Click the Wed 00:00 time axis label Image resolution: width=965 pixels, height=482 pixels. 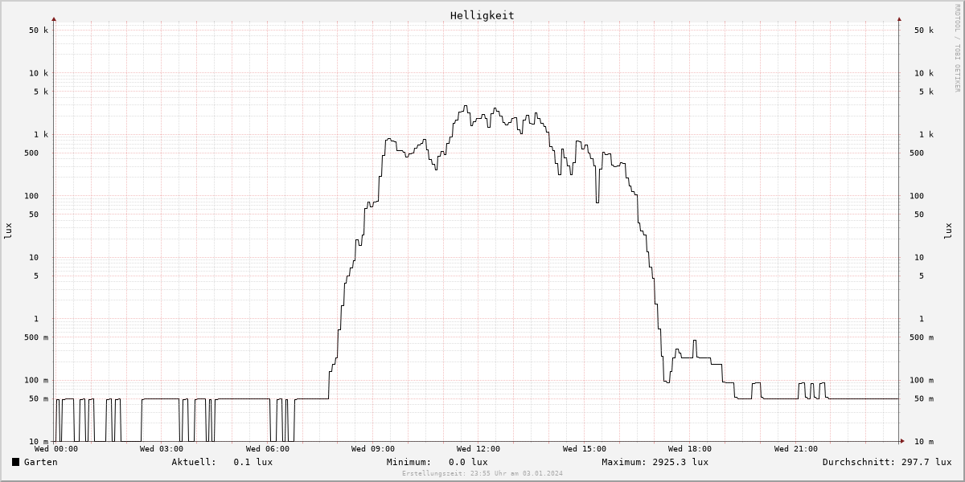click(x=56, y=449)
